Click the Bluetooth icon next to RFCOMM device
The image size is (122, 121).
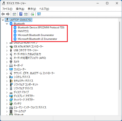click(15, 27)
